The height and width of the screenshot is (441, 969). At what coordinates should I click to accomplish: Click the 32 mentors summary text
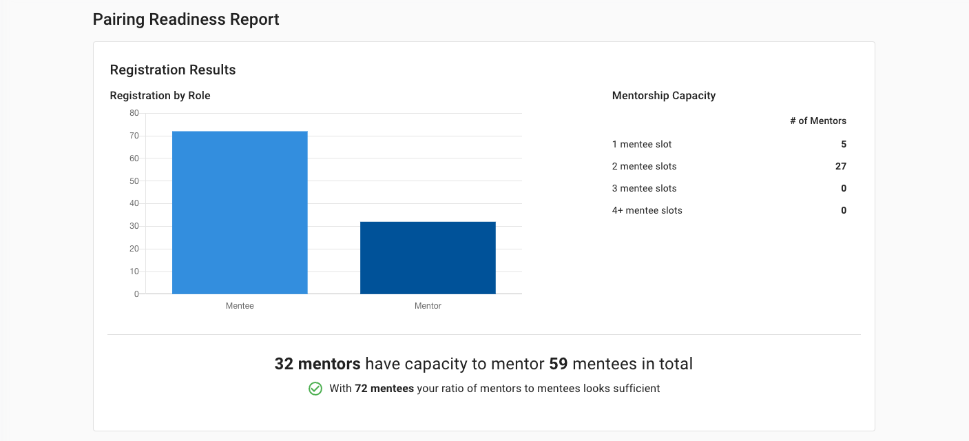tap(317, 364)
